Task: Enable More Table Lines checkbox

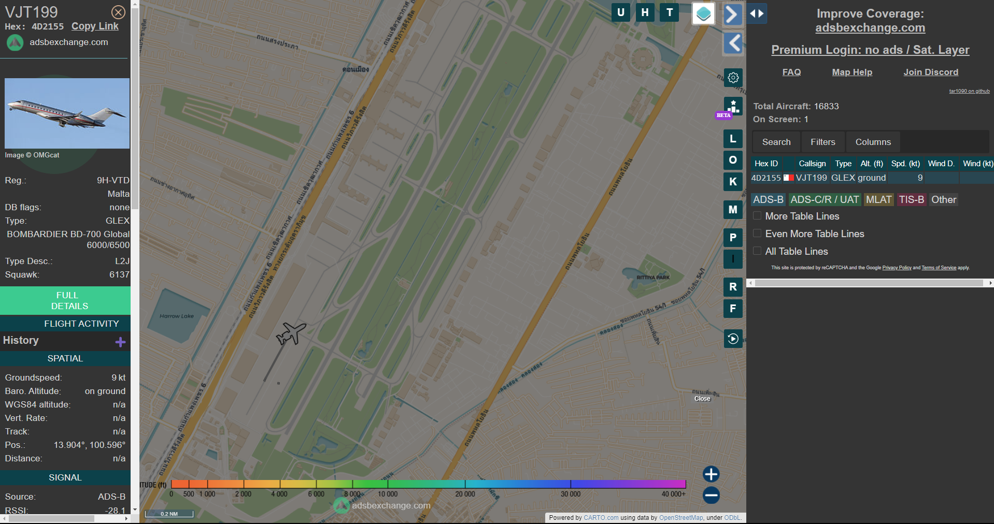Action: [x=757, y=216]
